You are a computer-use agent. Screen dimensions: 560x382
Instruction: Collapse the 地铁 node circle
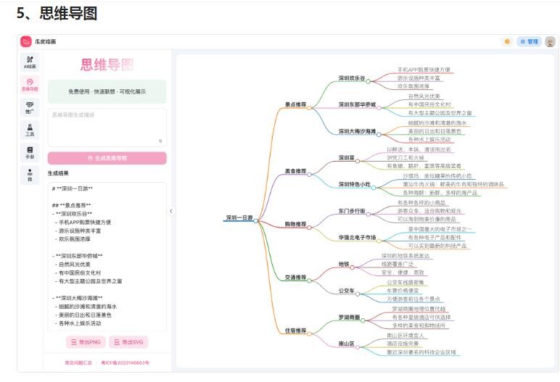[352, 267]
